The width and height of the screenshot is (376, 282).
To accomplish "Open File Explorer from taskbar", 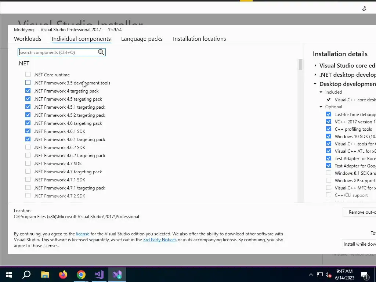I will [x=45, y=274].
